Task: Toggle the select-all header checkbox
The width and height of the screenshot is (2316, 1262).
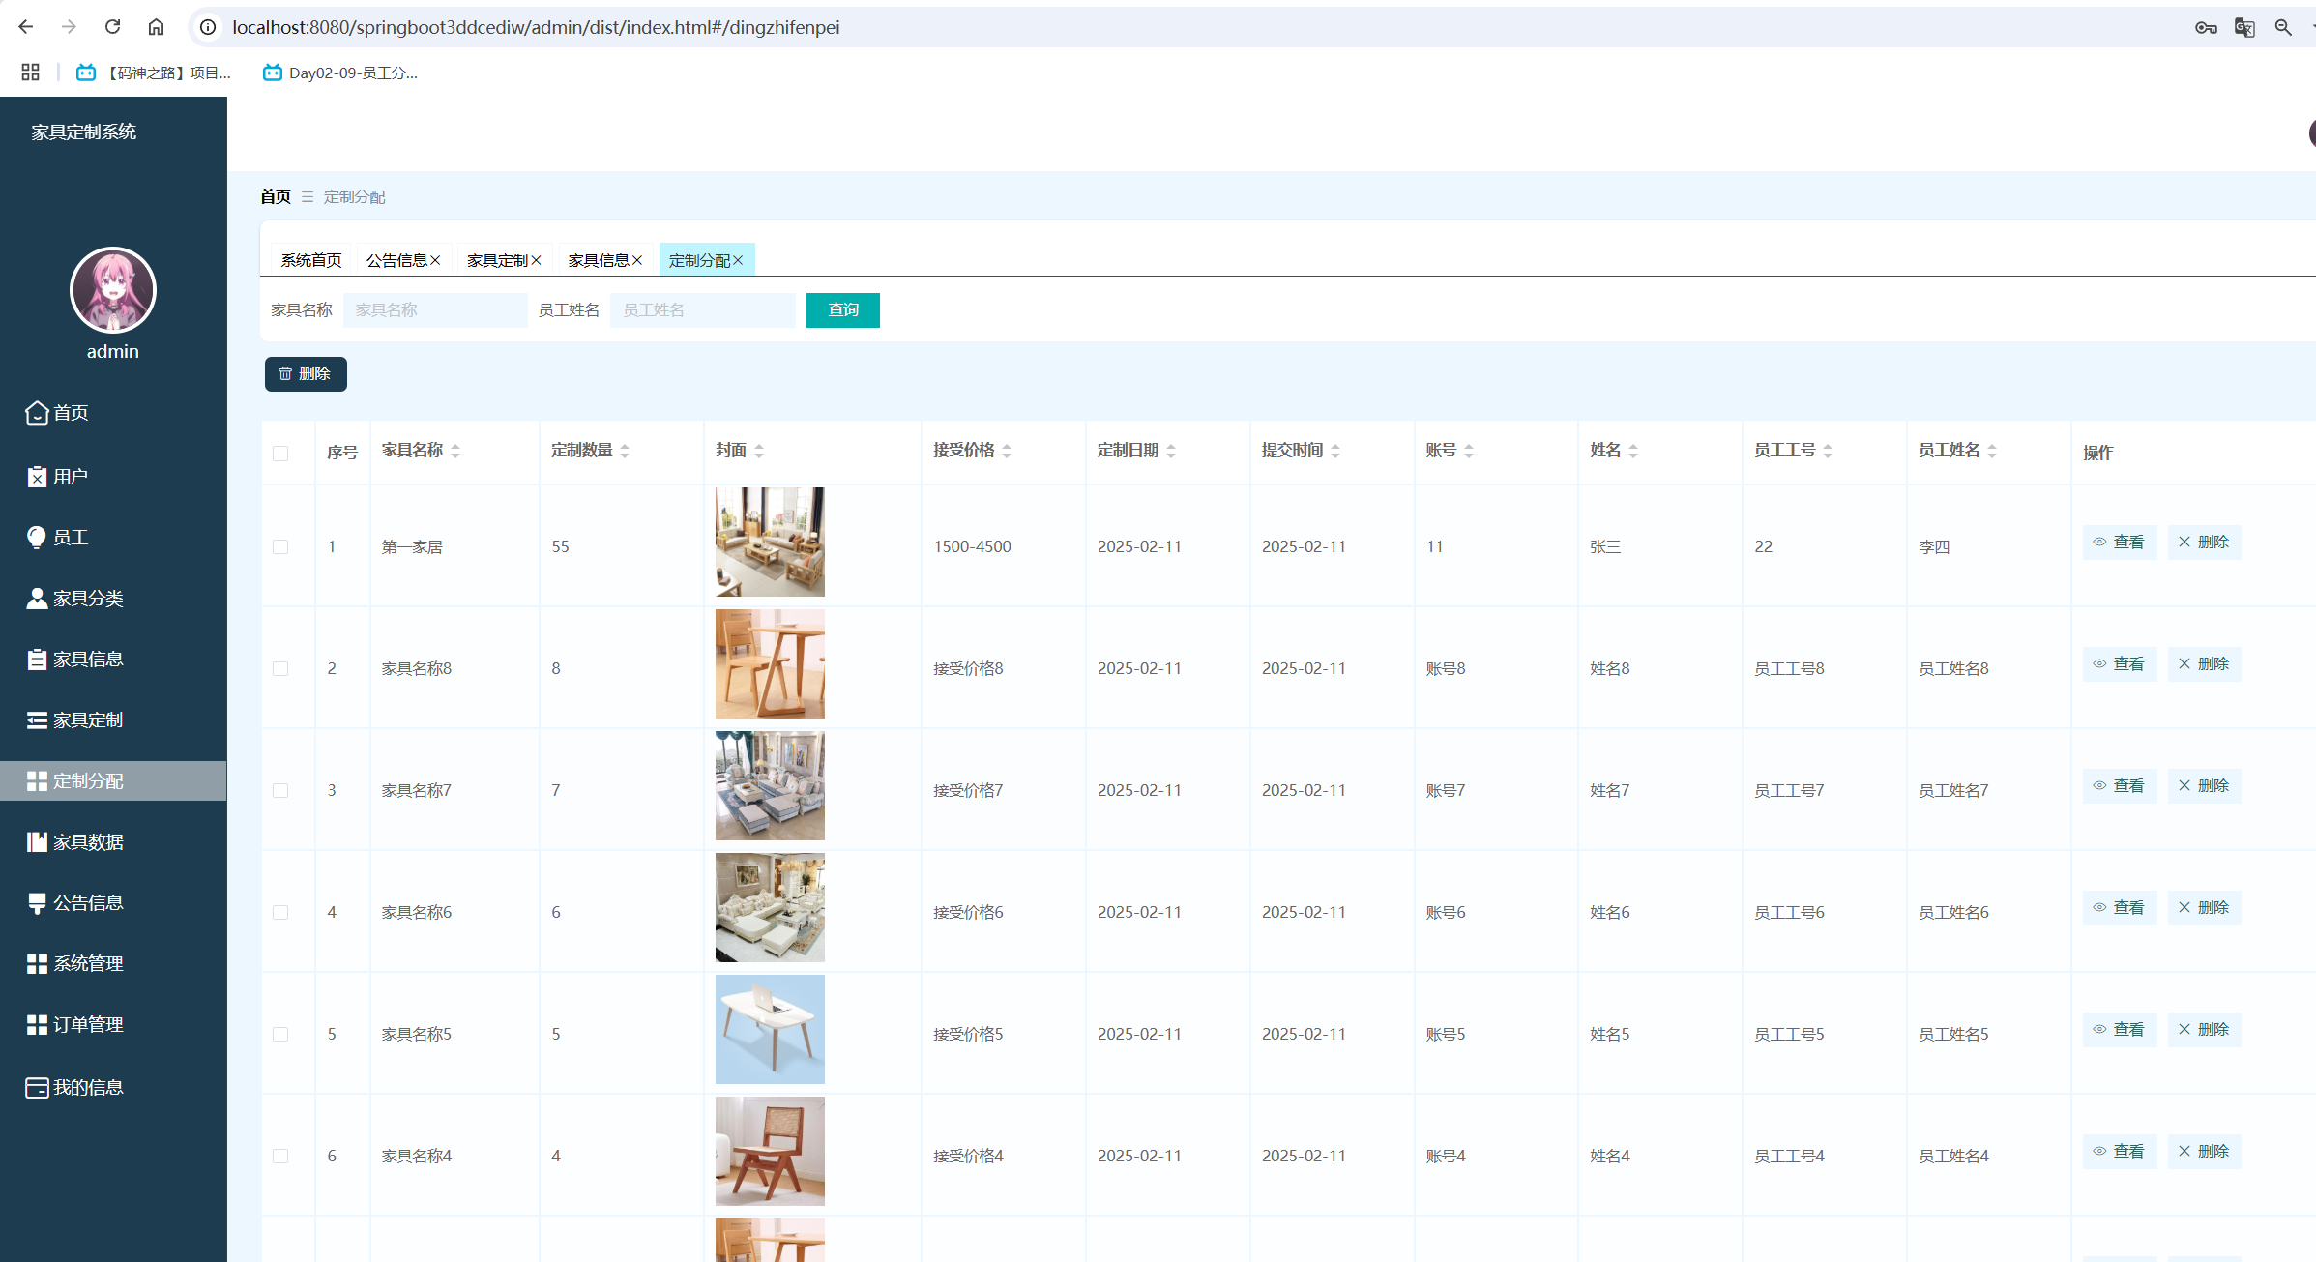Action: [x=280, y=453]
